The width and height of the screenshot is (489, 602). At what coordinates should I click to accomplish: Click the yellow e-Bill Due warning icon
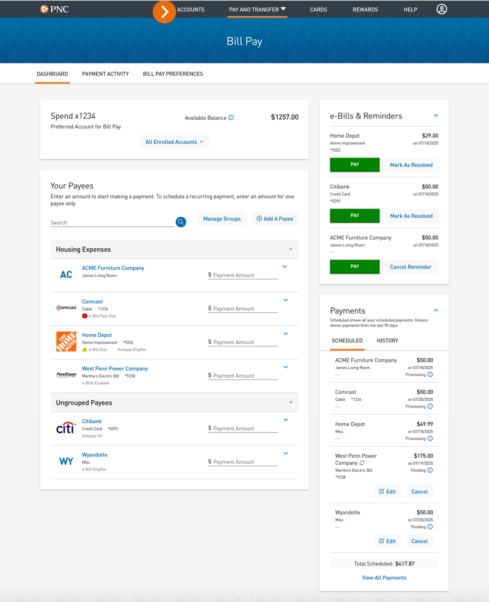pyautogui.click(x=85, y=350)
